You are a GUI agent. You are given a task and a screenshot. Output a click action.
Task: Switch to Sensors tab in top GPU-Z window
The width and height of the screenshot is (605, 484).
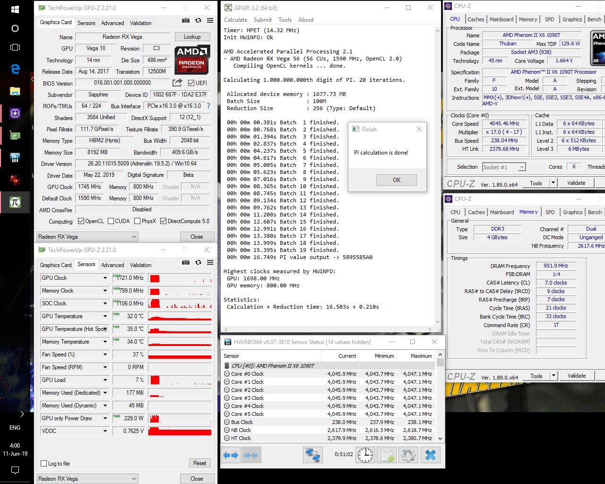click(86, 23)
